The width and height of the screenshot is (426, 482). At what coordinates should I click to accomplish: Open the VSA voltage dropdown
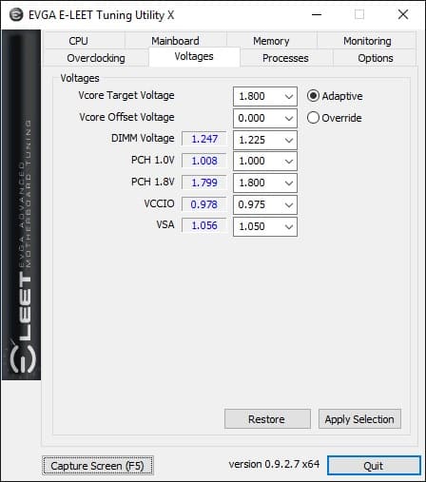click(x=265, y=226)
